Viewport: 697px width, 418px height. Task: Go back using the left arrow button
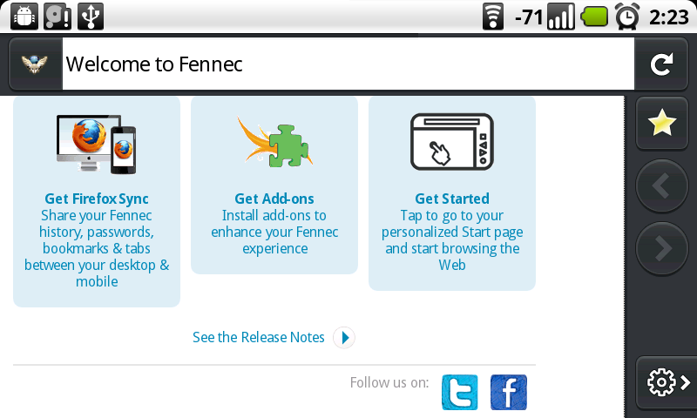click(x=662, y=185)
